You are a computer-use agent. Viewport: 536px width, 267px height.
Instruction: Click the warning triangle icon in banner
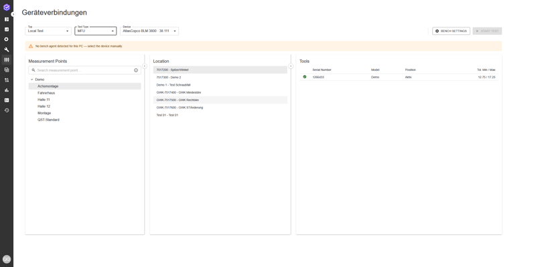point(31,46)
